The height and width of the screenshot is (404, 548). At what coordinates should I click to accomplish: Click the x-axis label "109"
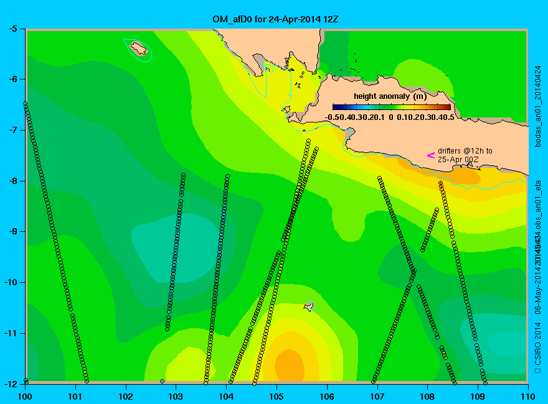point(478,397)
